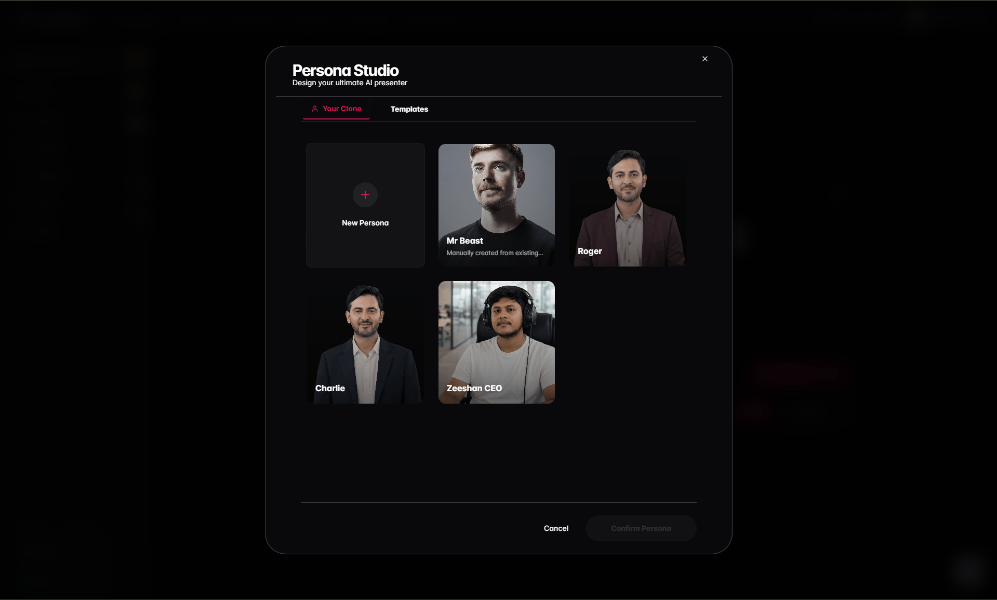
Task: Choose the Roger persona card
Action: pyautogui.click(x=628, y=205)
